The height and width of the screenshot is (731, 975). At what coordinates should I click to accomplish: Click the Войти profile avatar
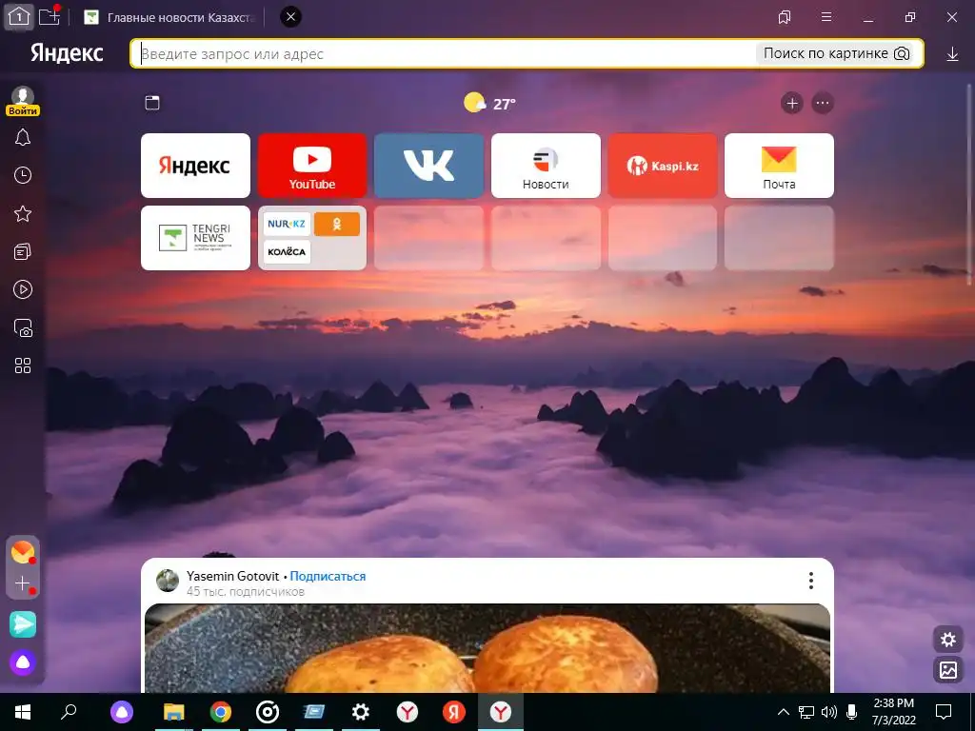[x=23, y=101]
